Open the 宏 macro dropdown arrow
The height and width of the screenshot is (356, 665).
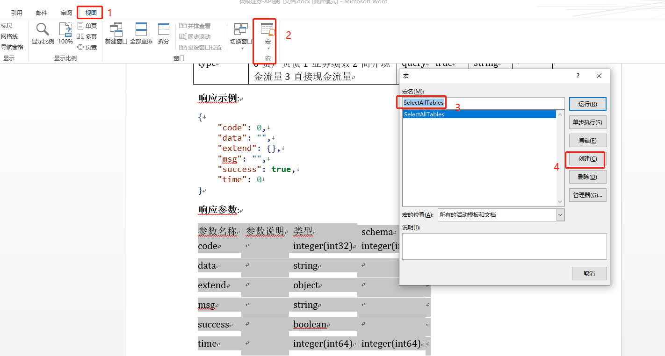click(267, 48)
